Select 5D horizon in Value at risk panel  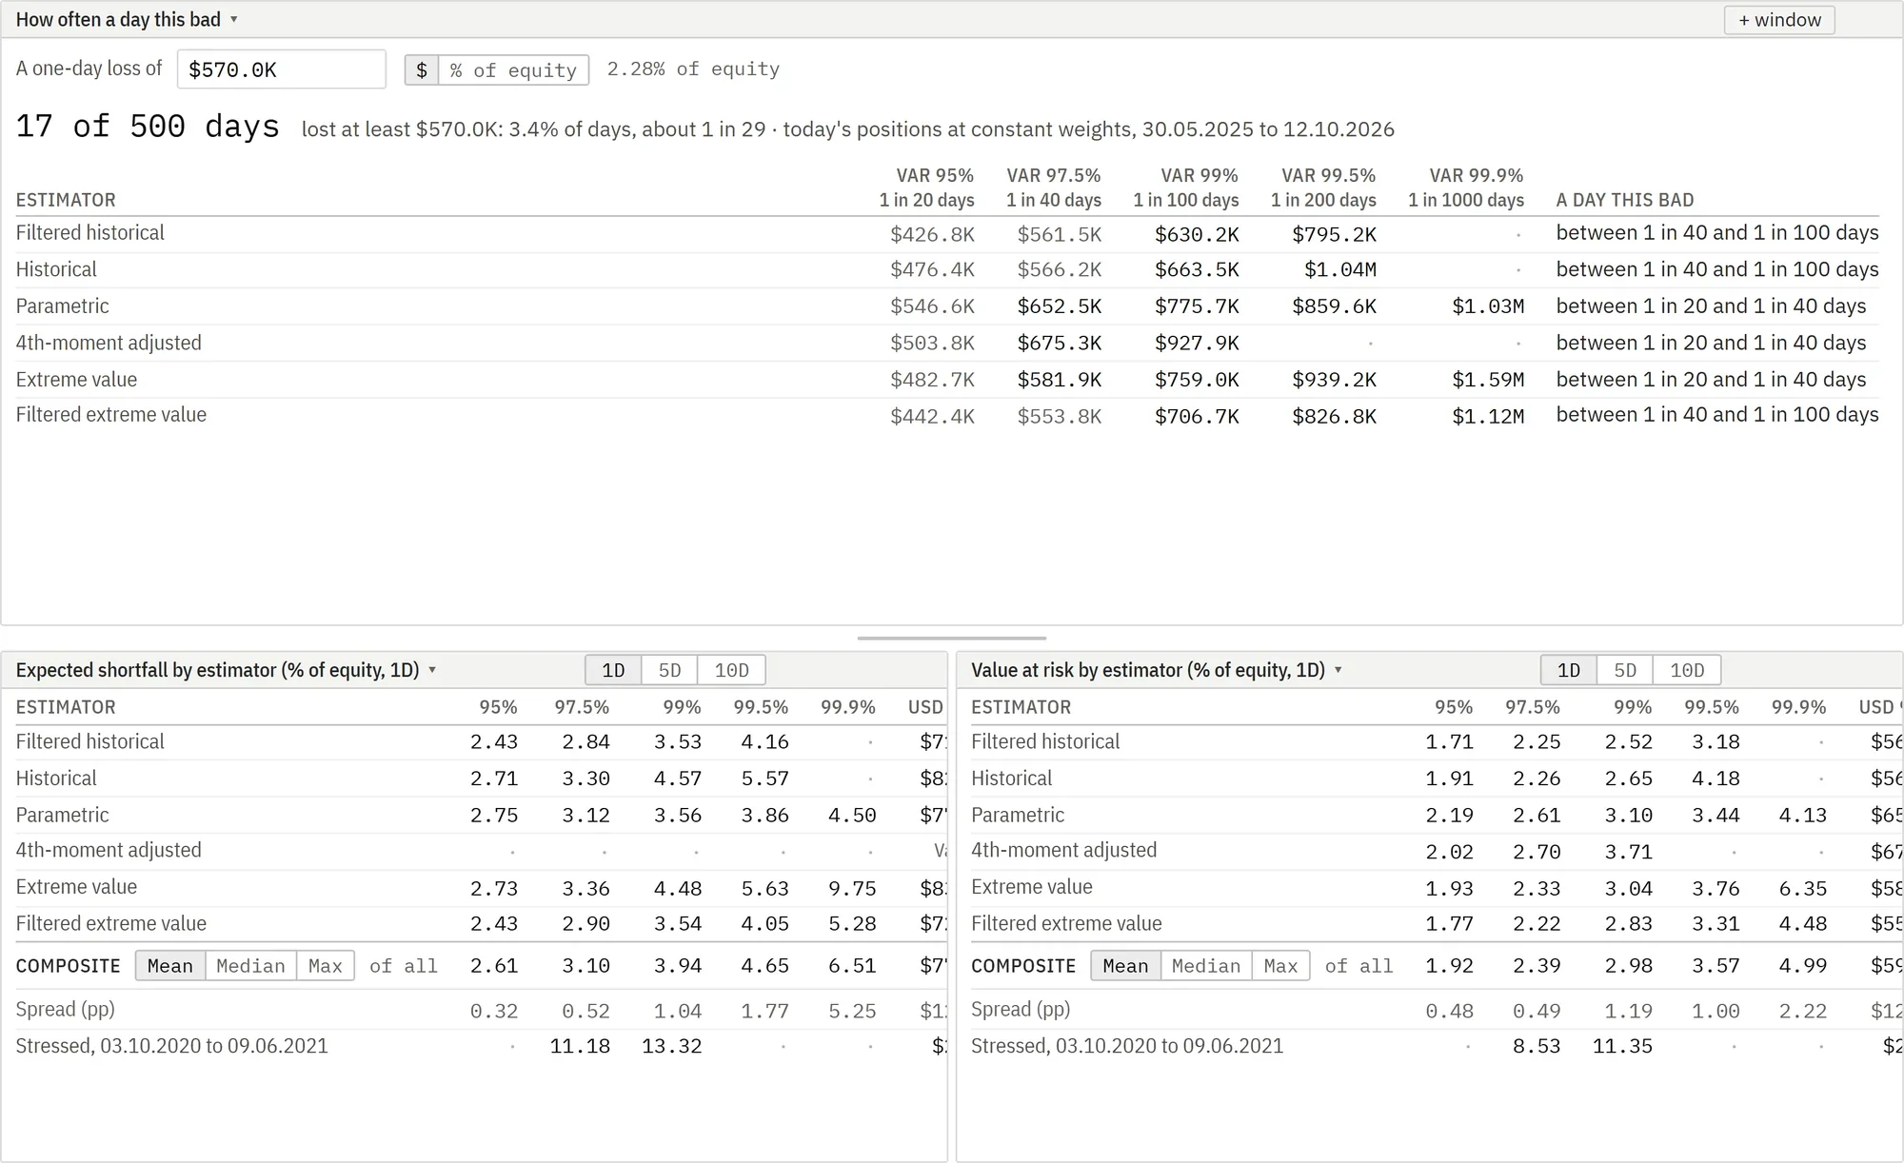tap(1625, 670)
